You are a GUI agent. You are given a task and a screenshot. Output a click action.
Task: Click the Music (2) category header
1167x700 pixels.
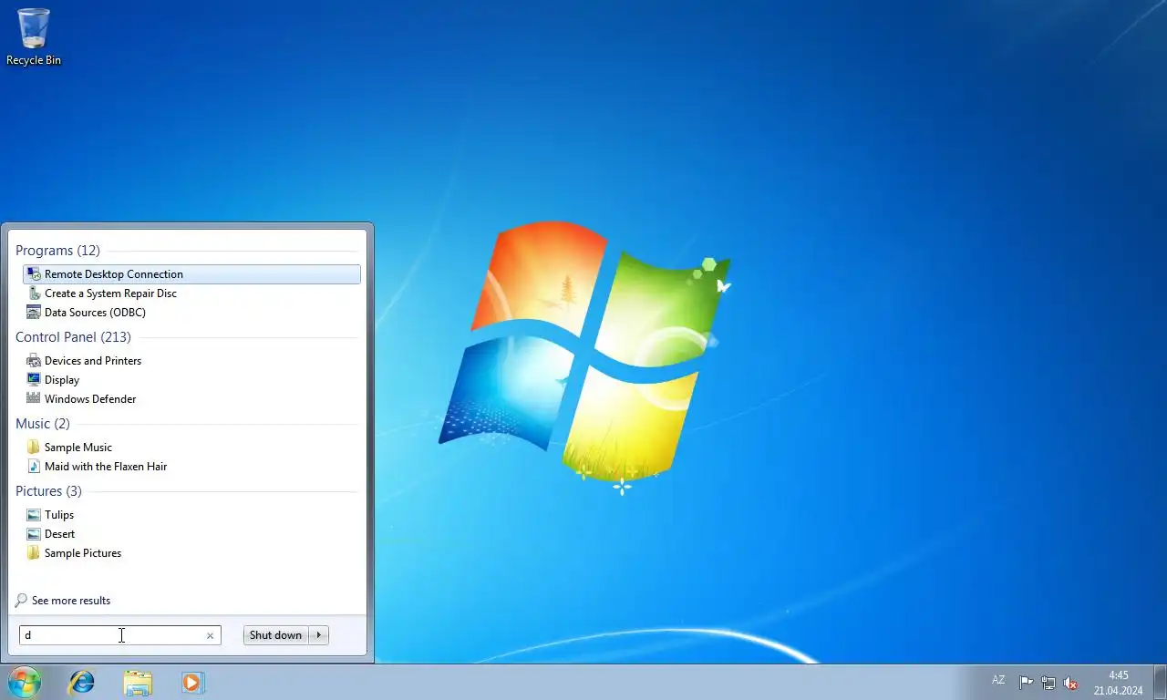pos(43,424)
